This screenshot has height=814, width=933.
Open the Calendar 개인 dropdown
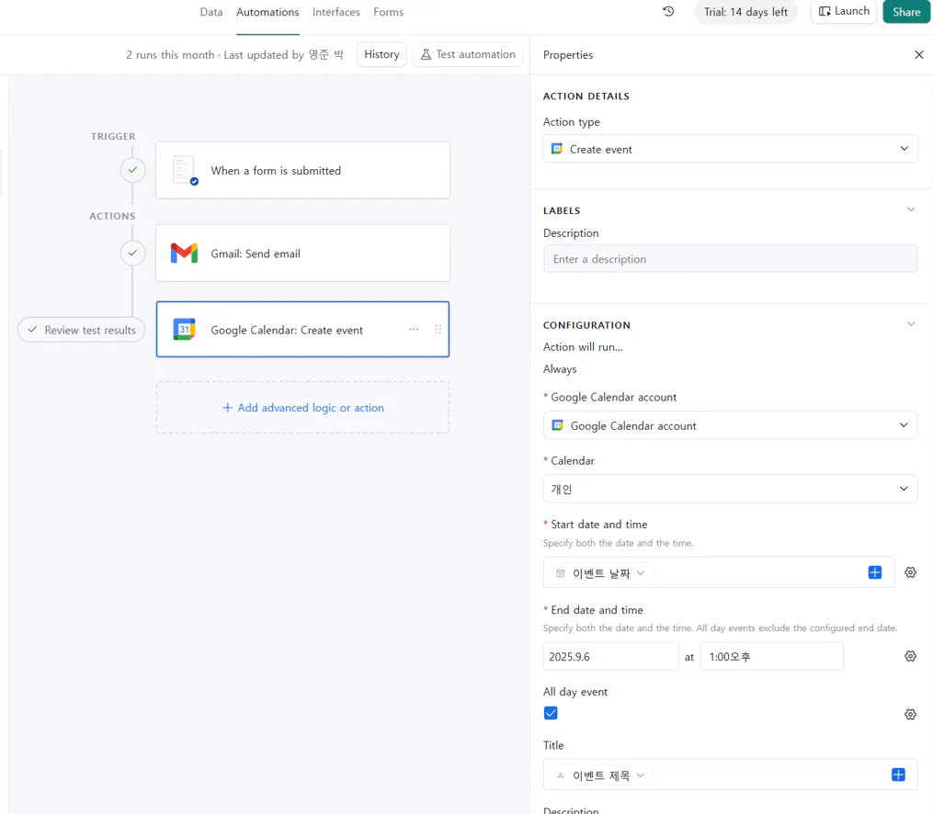tap(730, 489)
